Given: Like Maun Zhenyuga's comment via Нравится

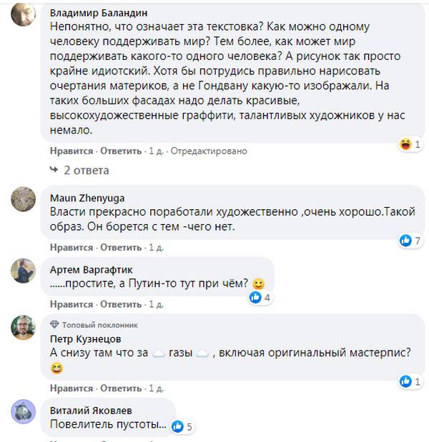Looking at the screenshot, I should 71,247.
